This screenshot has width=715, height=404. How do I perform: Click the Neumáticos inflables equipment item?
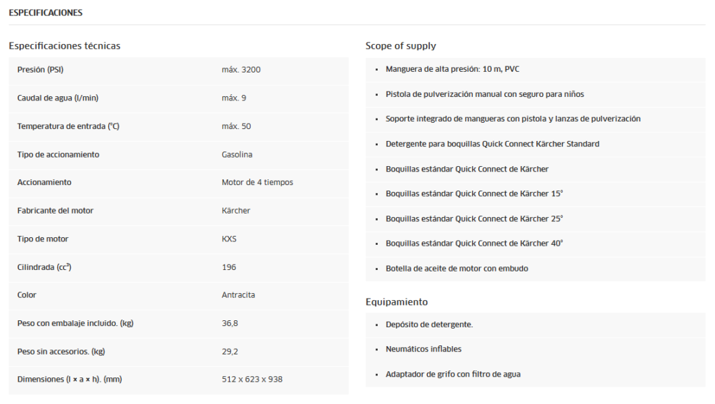pos(423,349)
